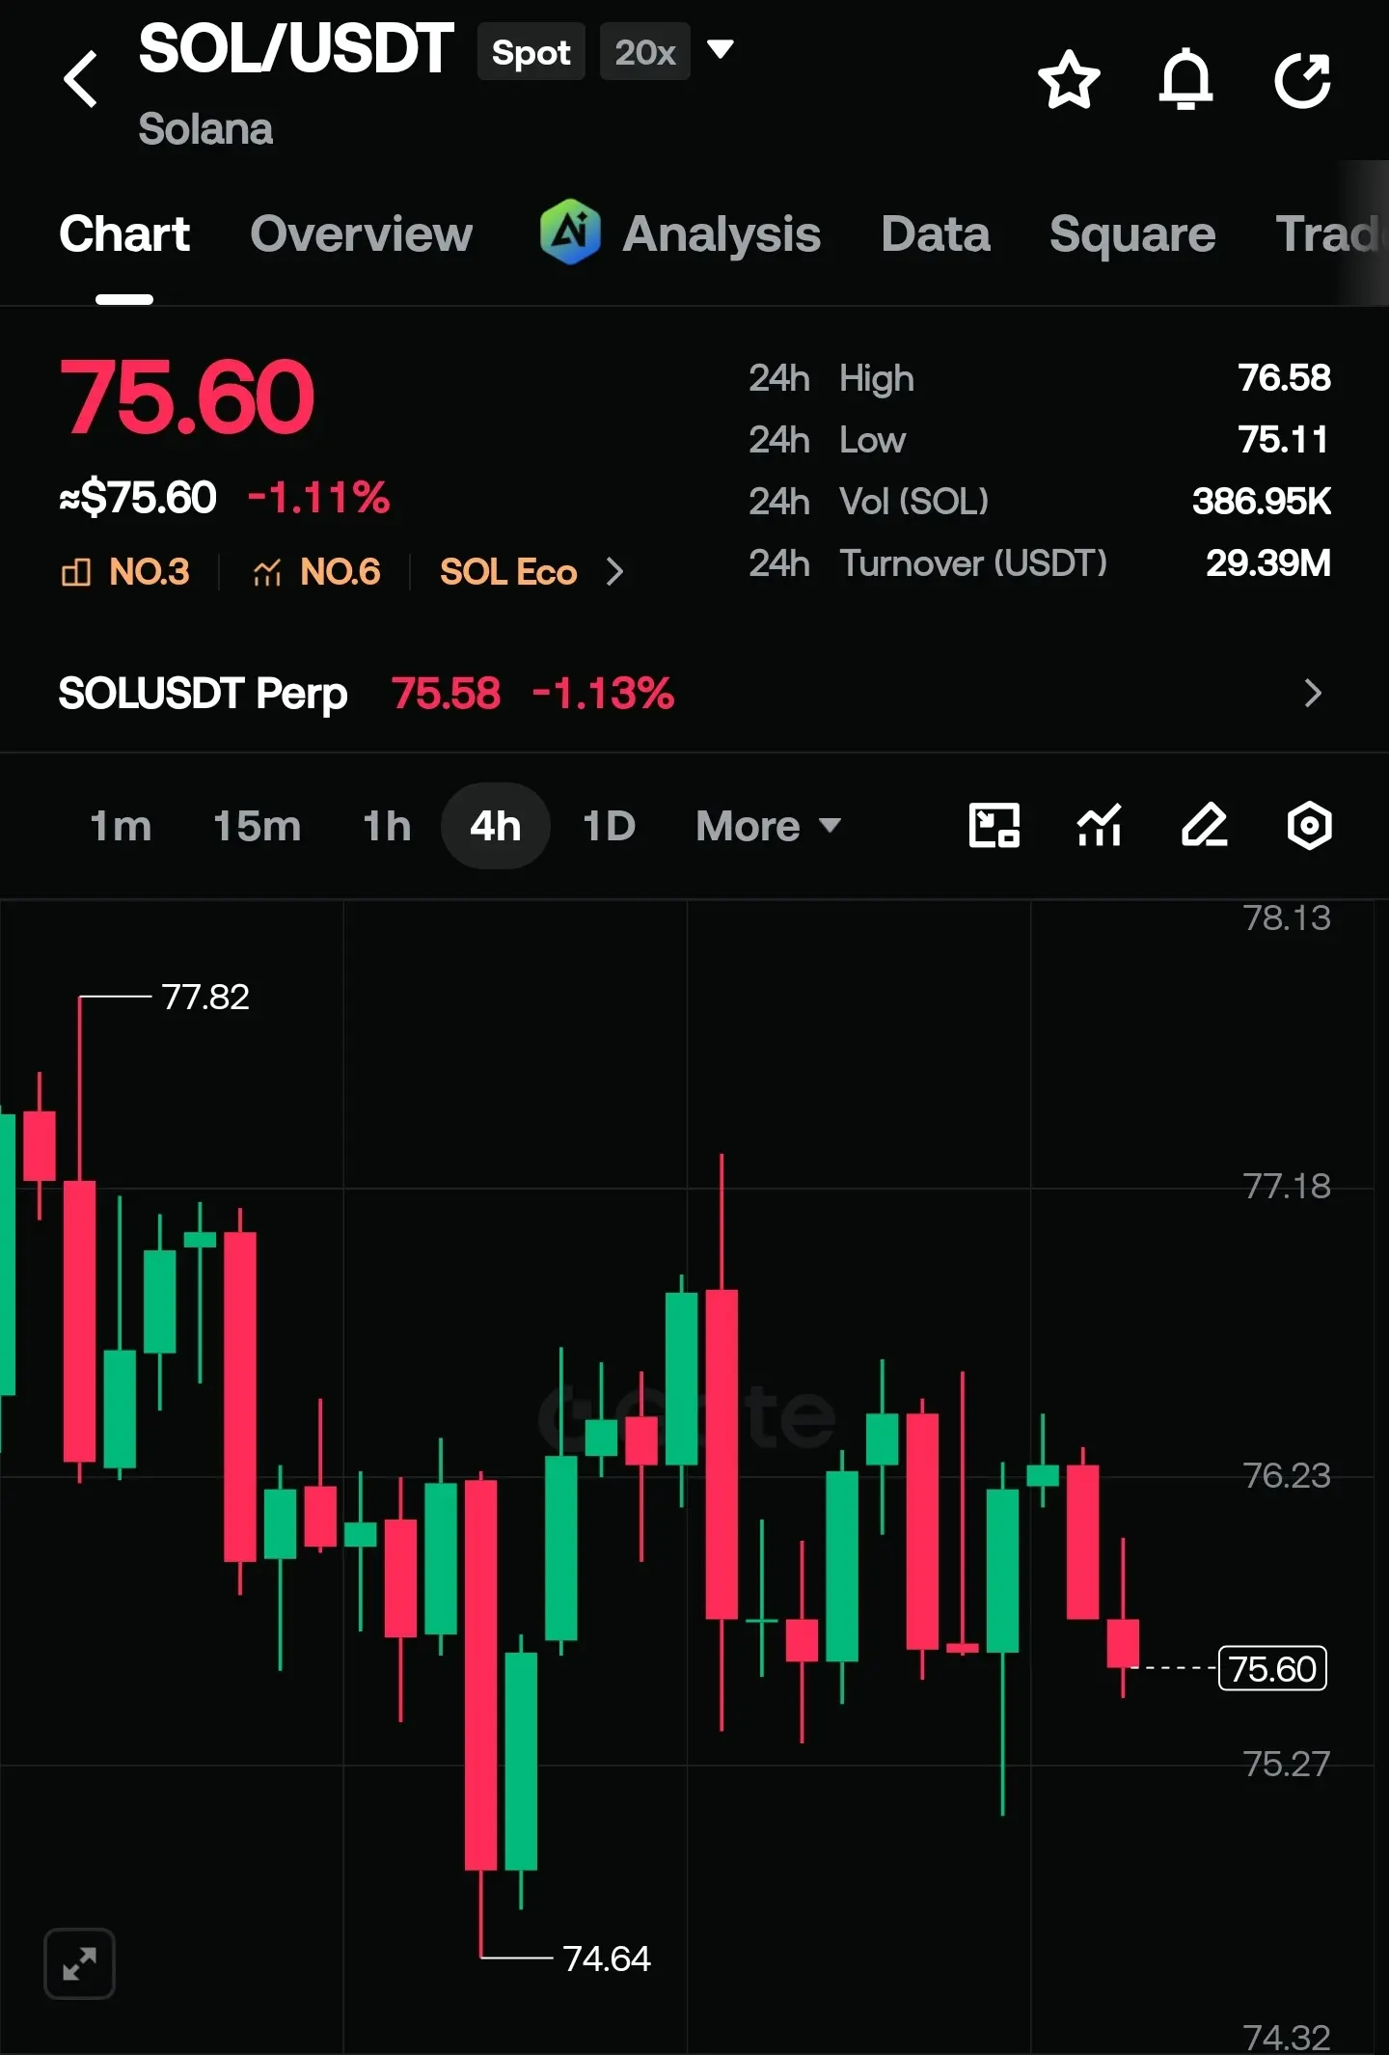This screenshot has width=1389, height=2055.
Task: Open picture-in-picture chart layout icon
Action: (x=994, y=826)
